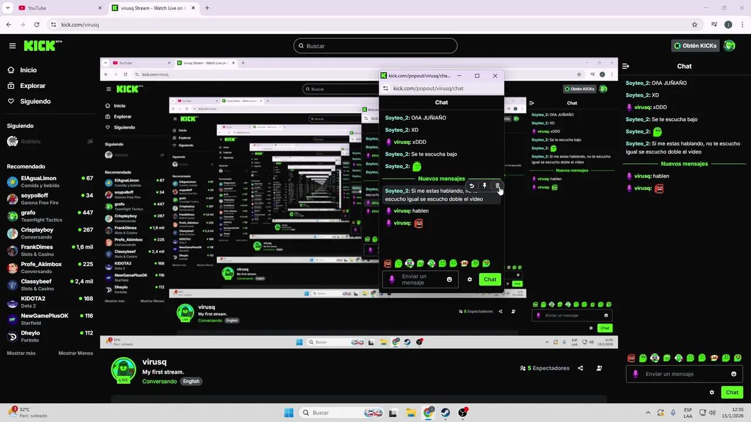Show hidden tray icons chevron
The image size is (751, 422).
click(x=648, y=413)
